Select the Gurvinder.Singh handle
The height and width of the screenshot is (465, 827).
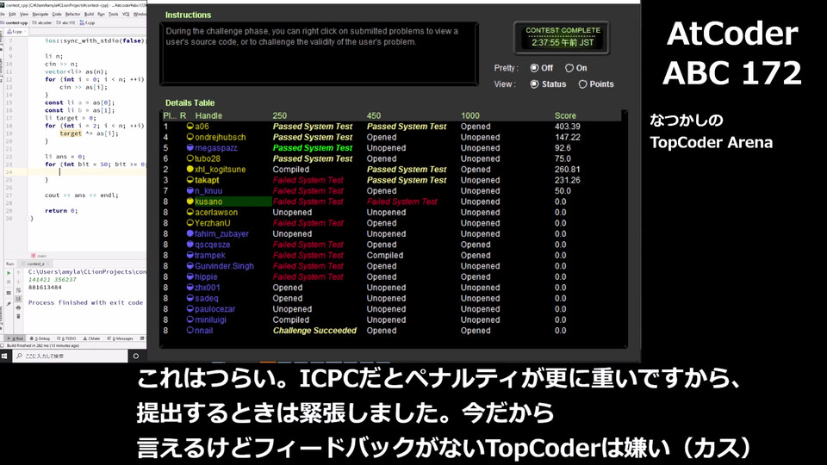click(x=224, y=266)
